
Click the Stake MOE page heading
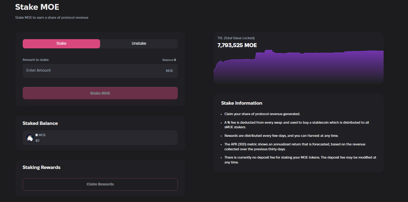pyautogui.click(x=37, y=7)
